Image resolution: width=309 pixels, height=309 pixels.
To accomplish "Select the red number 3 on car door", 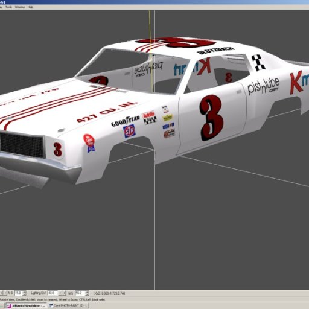I will click(x=212, y=118).
